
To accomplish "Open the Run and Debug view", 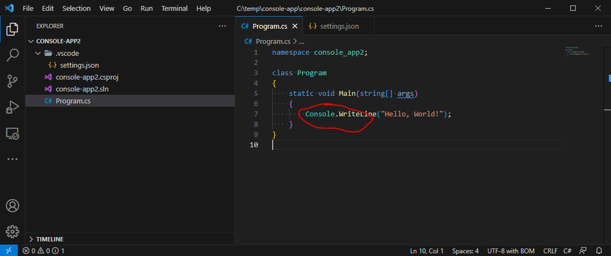I will (12, 107).
